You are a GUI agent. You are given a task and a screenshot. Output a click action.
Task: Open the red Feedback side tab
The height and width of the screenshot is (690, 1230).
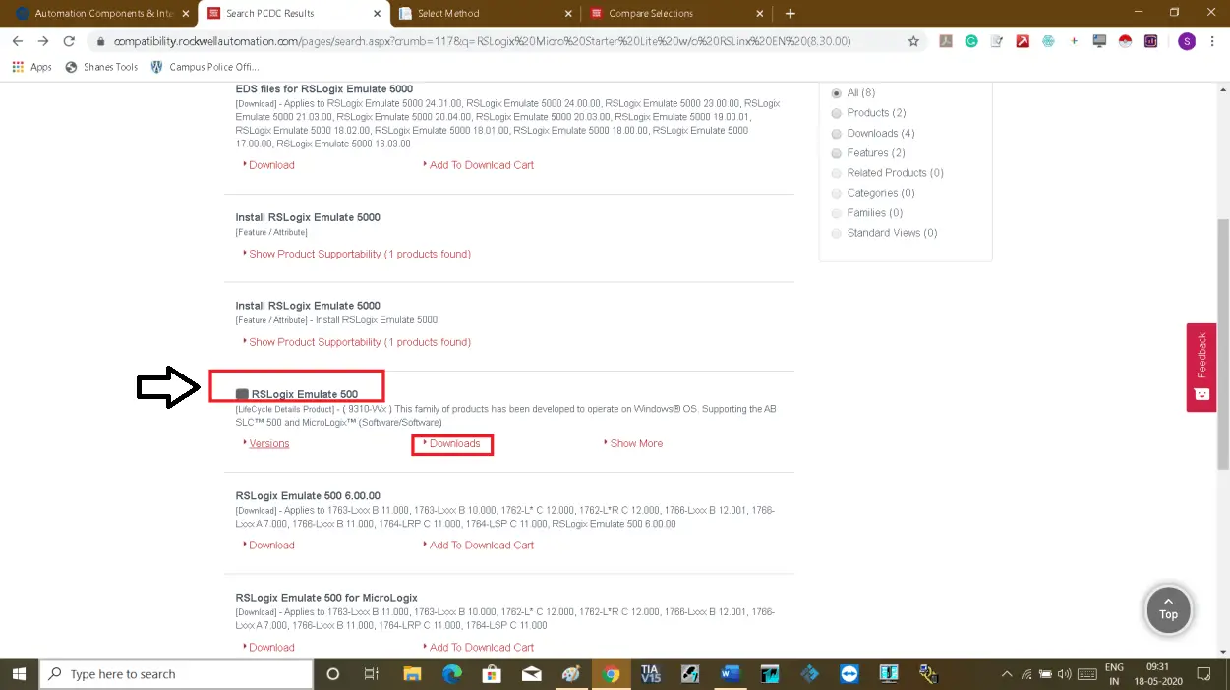click(1201, 368)
